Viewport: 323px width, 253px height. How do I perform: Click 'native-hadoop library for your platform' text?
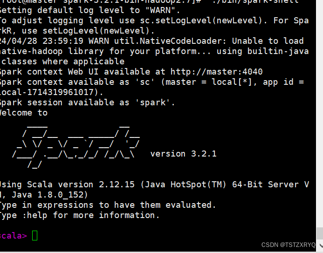click(x=98, y=51)
